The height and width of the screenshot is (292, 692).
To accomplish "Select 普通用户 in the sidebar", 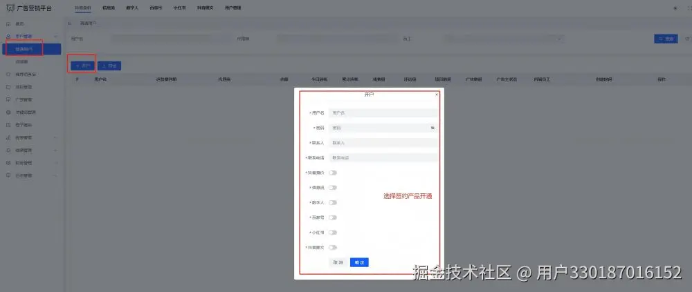I will click(32, 49).
